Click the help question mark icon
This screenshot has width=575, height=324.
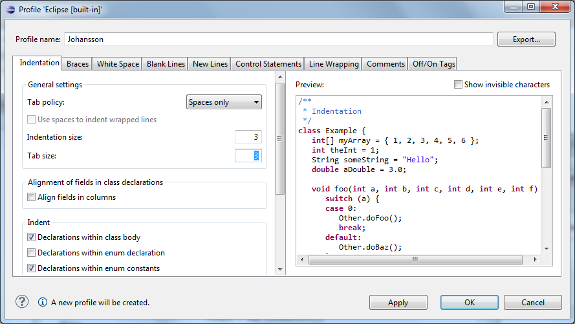point(22,302)
